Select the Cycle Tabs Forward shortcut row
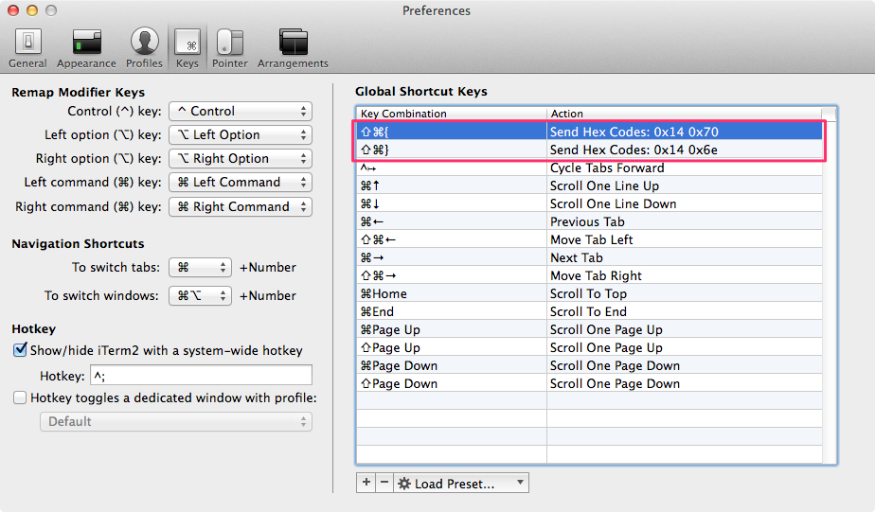 tap(589, 168)
